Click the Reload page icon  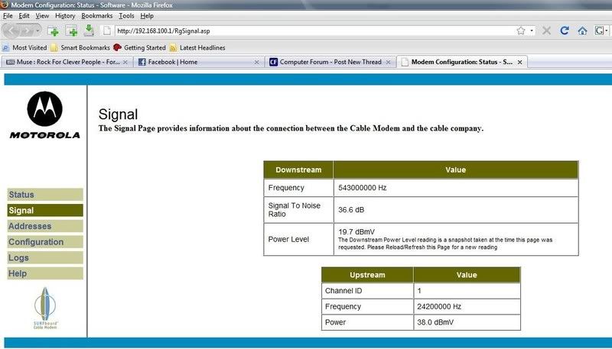[565, 31]
